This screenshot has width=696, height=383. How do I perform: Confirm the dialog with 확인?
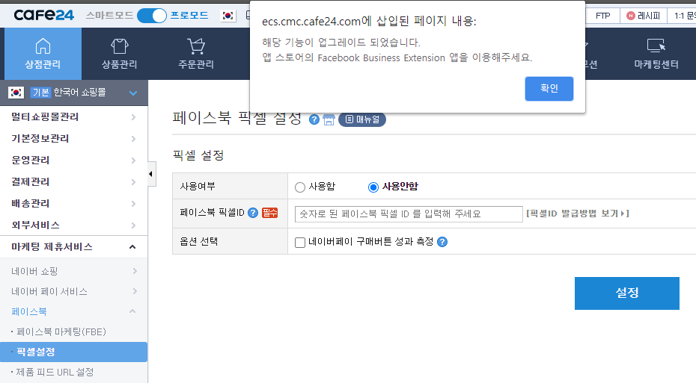(x=549, y=89)
